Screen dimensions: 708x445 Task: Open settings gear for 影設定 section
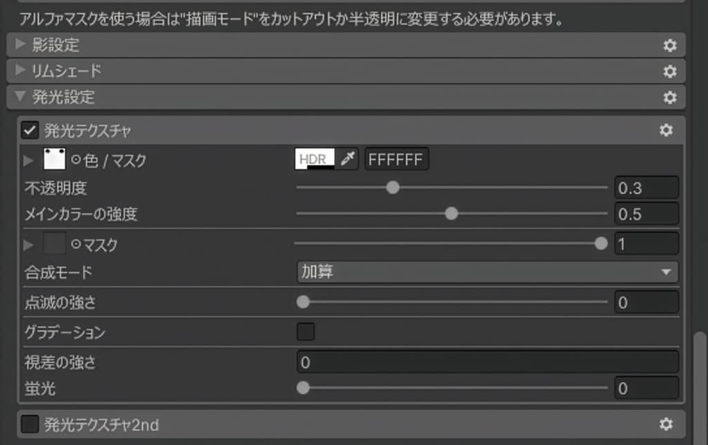coord(669,45)
